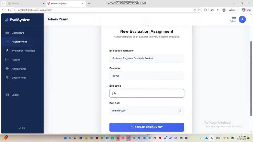253x142 pixels.
Task: Submit with the Create Assignment button
Action: click(146, 127)
